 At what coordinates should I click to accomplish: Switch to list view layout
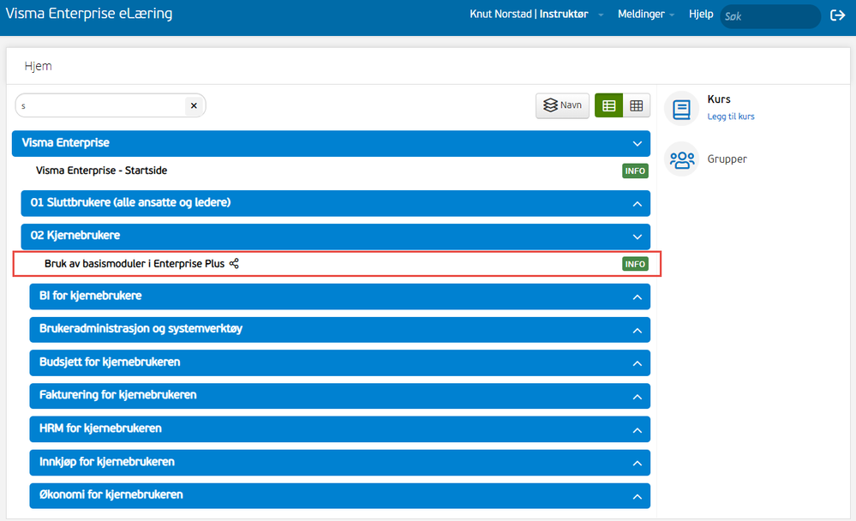[608, 105]
